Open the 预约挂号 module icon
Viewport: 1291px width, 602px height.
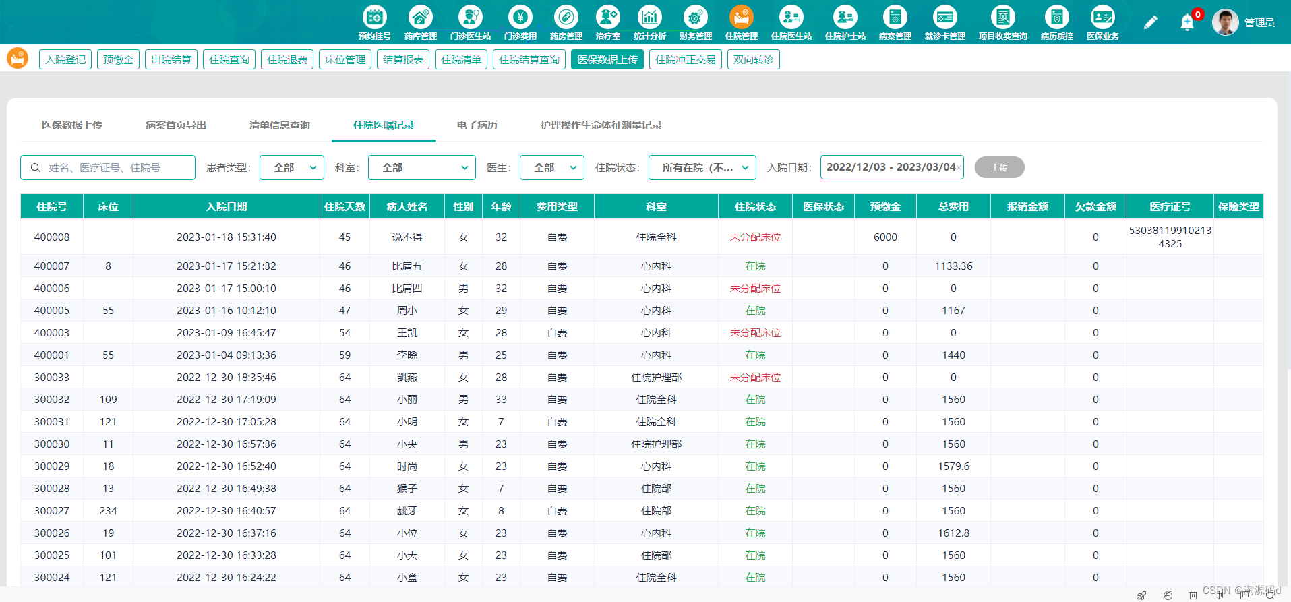coord(375,17)
